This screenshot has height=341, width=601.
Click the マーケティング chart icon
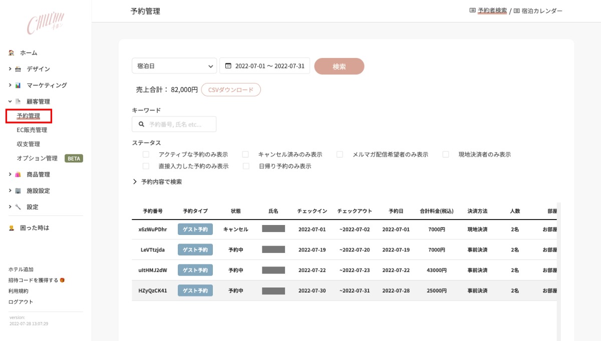[18, 85]
